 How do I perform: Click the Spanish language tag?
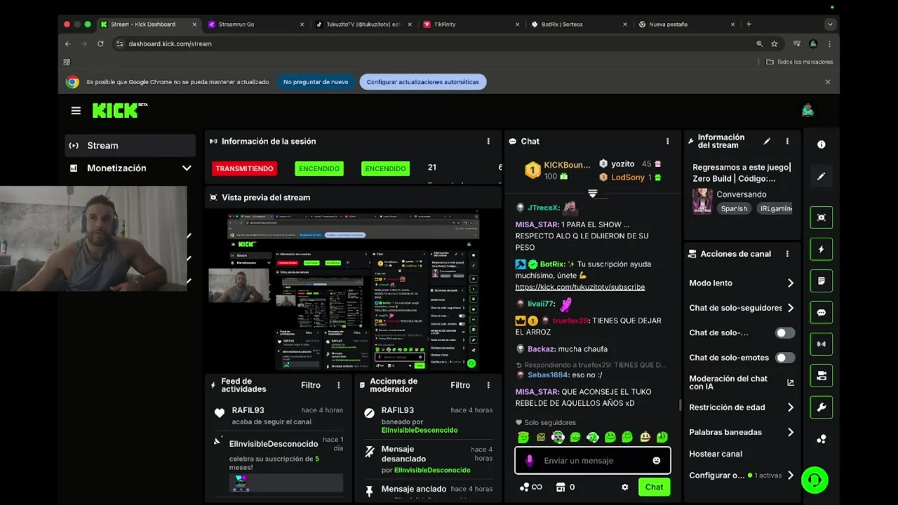734,208
